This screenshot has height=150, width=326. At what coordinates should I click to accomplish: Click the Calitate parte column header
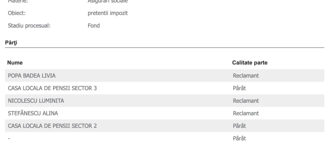pyautogui.click(x=250, y=62)
